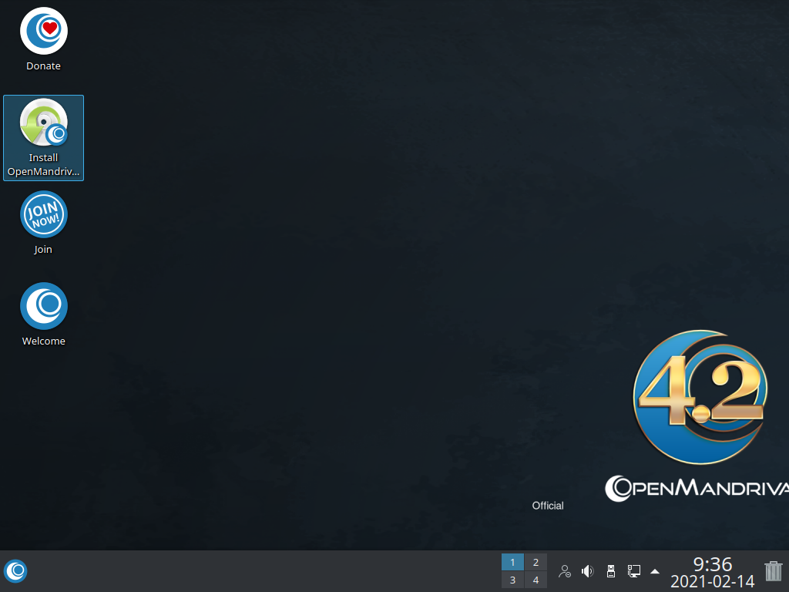The image size is (789, 592).
Task: Switch to virtual desktop 1
Action: 512,562
